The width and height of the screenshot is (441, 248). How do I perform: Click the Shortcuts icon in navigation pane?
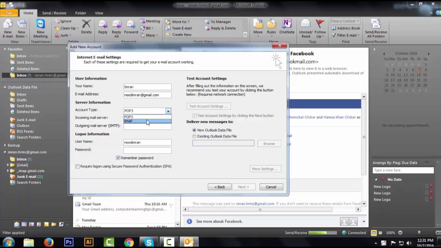[61, 224]
